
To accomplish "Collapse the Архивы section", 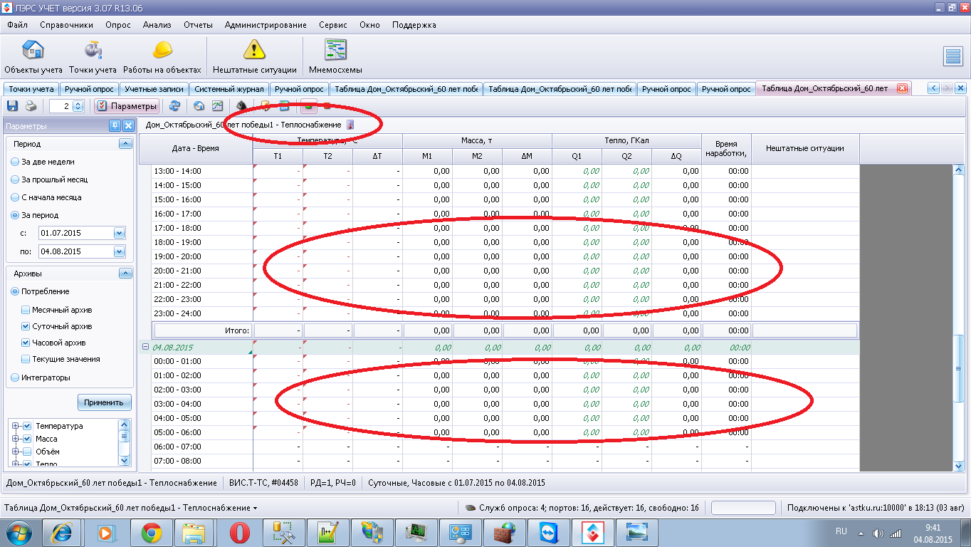I will [x=125, y=273].
